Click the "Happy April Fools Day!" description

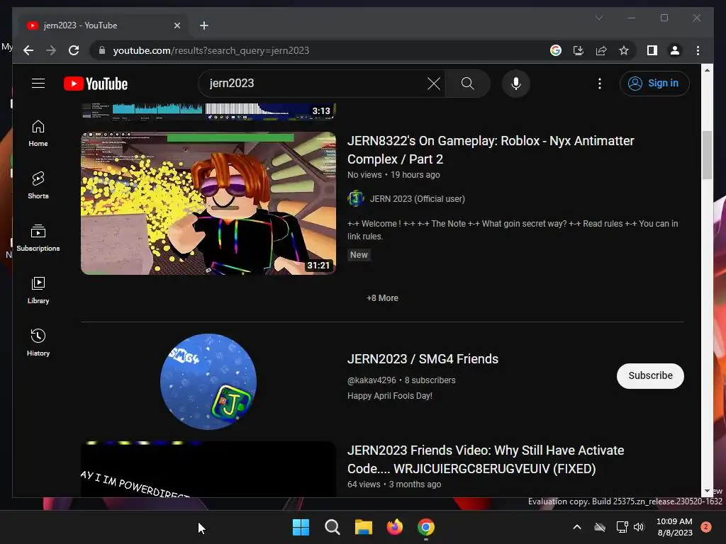coord(390,396)
